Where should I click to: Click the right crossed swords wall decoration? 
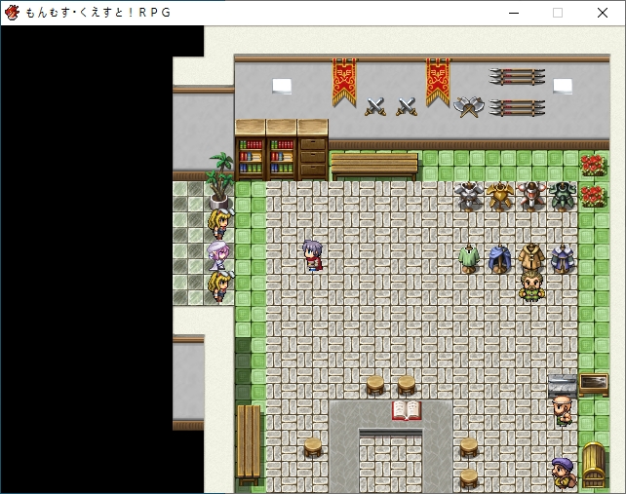[407, 106]
